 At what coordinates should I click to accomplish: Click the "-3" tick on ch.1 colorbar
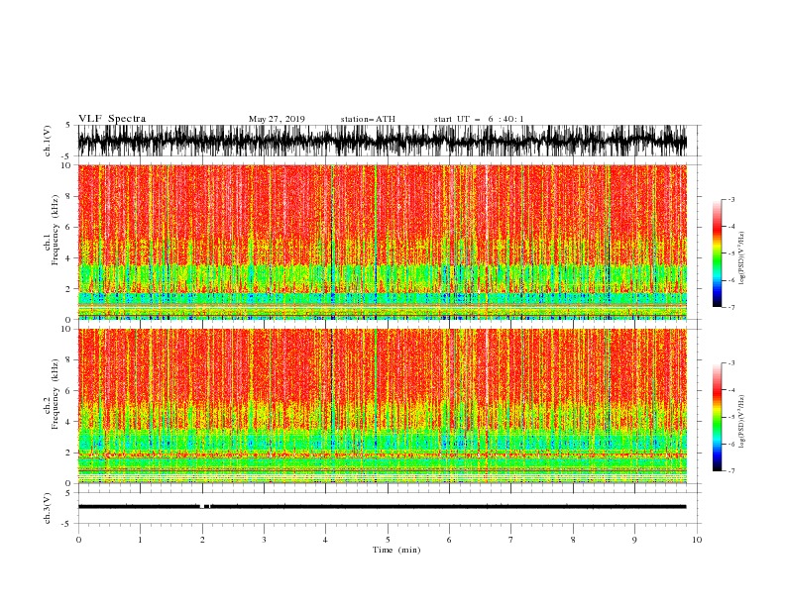pos(730,199)
